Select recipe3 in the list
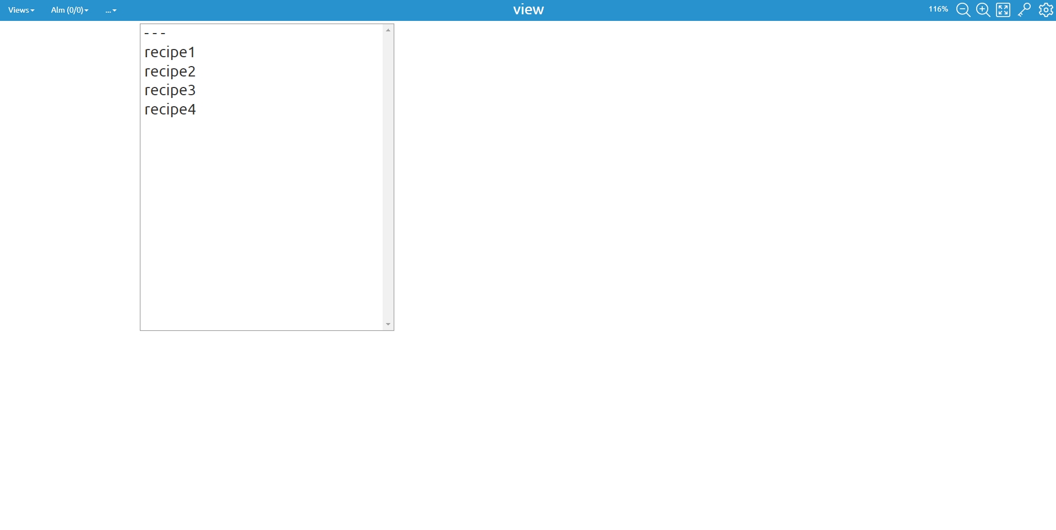Screen dimensions: 1056x530 point(262,90)
